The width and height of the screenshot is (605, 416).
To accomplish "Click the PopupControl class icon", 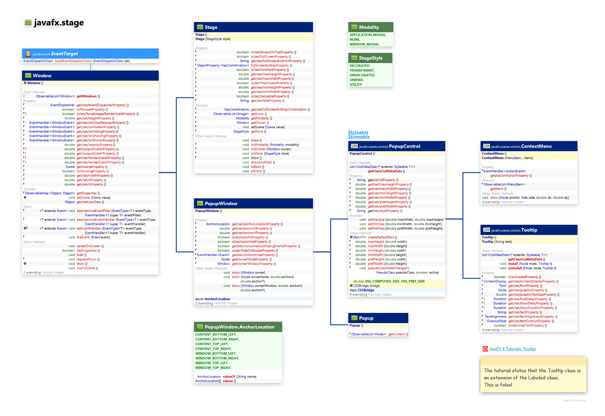I will tap(354, 146).
